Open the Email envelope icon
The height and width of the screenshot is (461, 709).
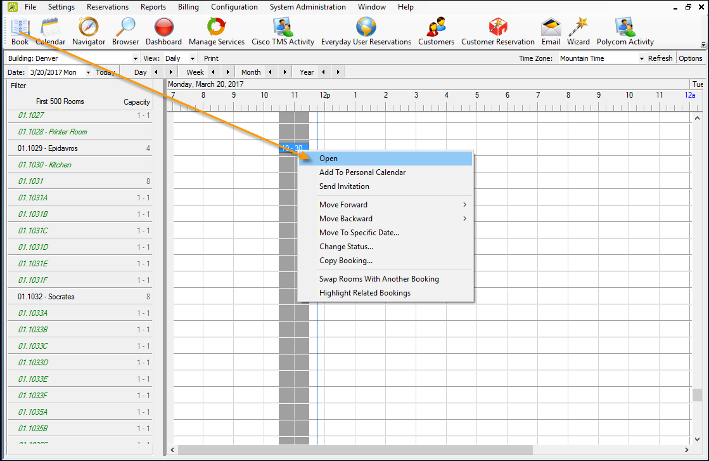551,28
